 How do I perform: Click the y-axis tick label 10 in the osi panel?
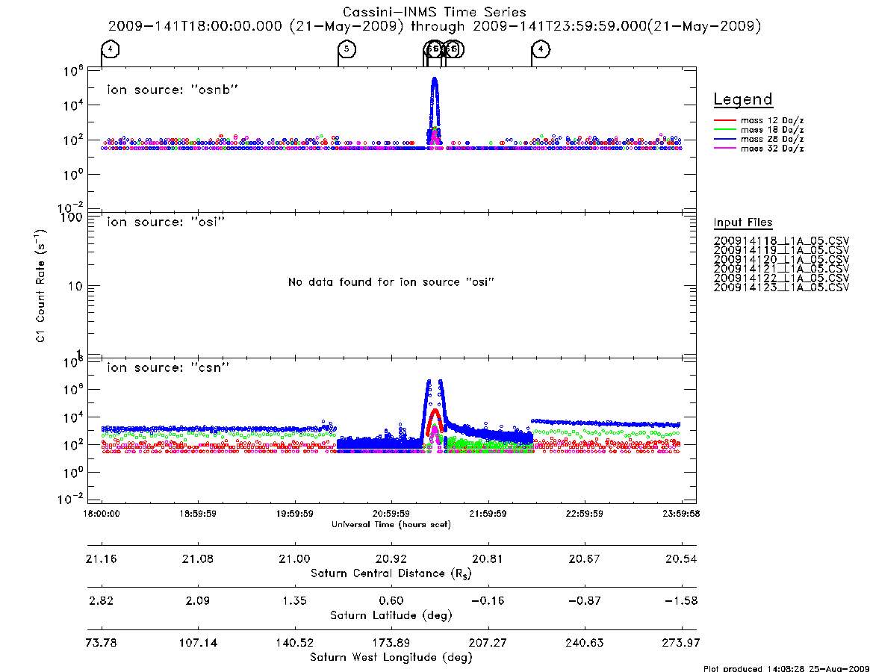point(75,286)
